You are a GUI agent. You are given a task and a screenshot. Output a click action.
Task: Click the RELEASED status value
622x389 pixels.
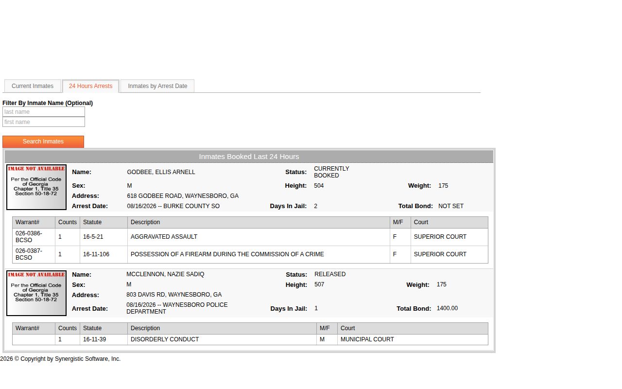point(330,274)
